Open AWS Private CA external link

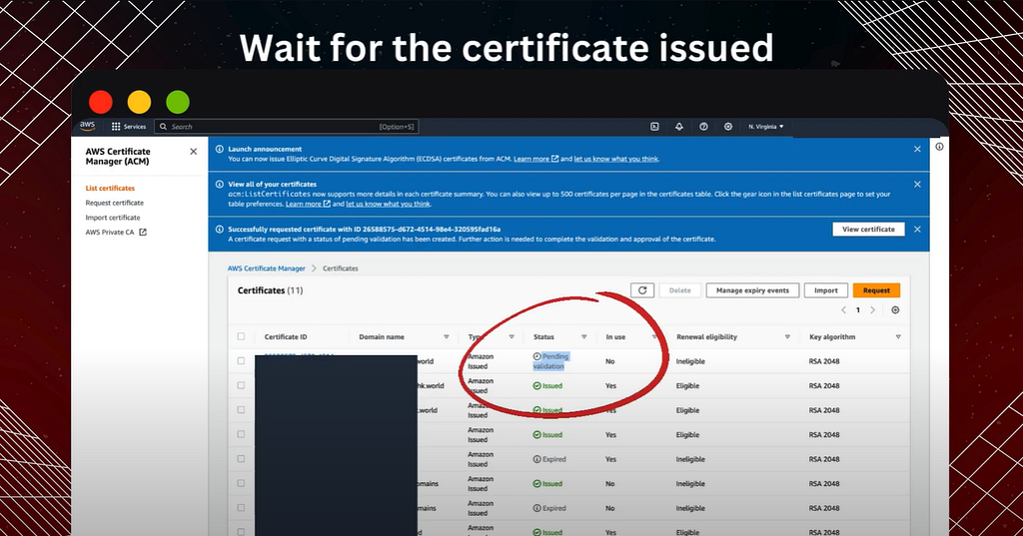click(x=116, y=233)
